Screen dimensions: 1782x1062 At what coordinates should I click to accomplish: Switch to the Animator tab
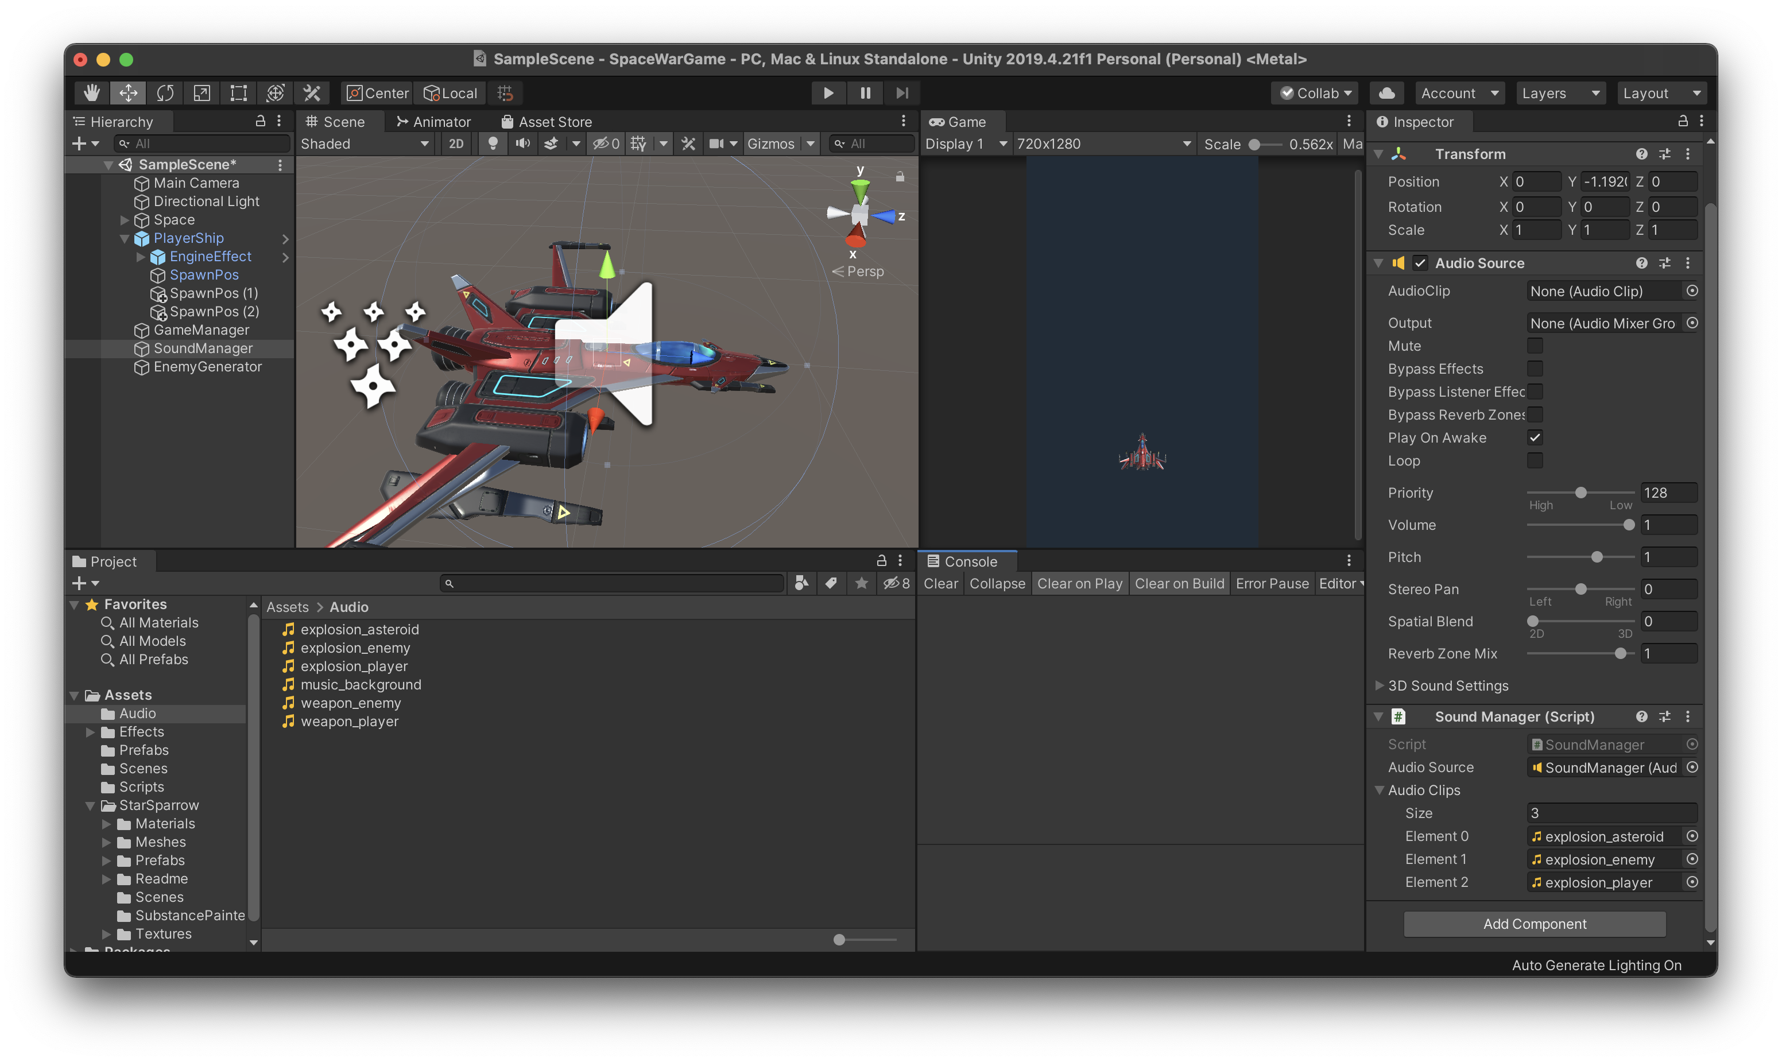tap(433, 122)
